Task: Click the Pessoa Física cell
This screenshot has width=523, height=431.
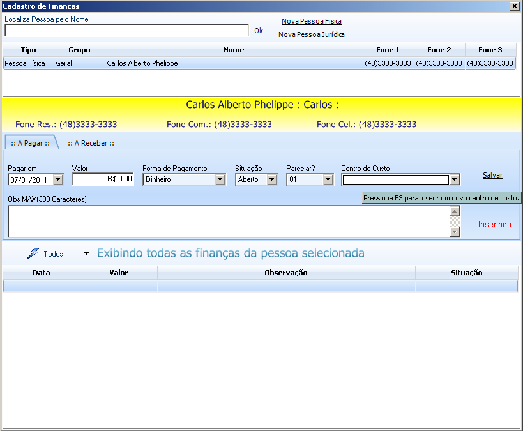Action: point(28,63)
